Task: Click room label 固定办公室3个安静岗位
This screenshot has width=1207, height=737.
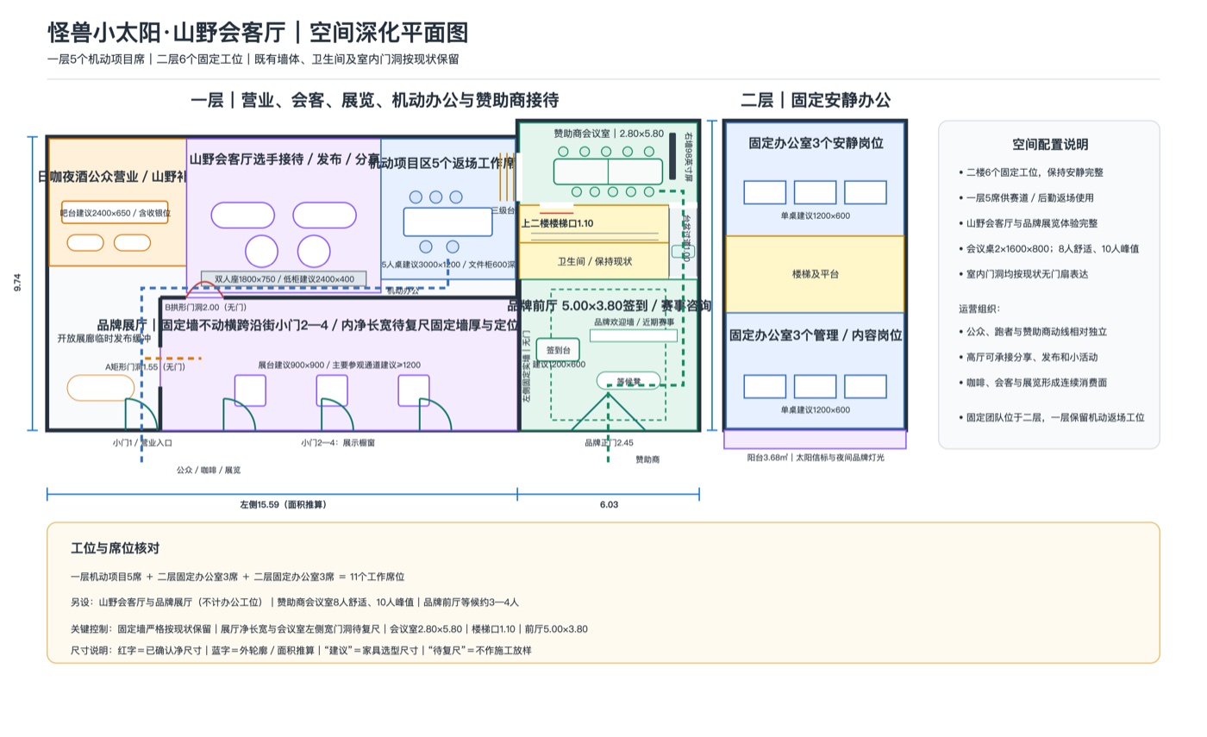Action: (816, 143)
